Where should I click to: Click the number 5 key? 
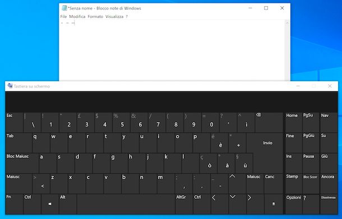coord(121,122)
